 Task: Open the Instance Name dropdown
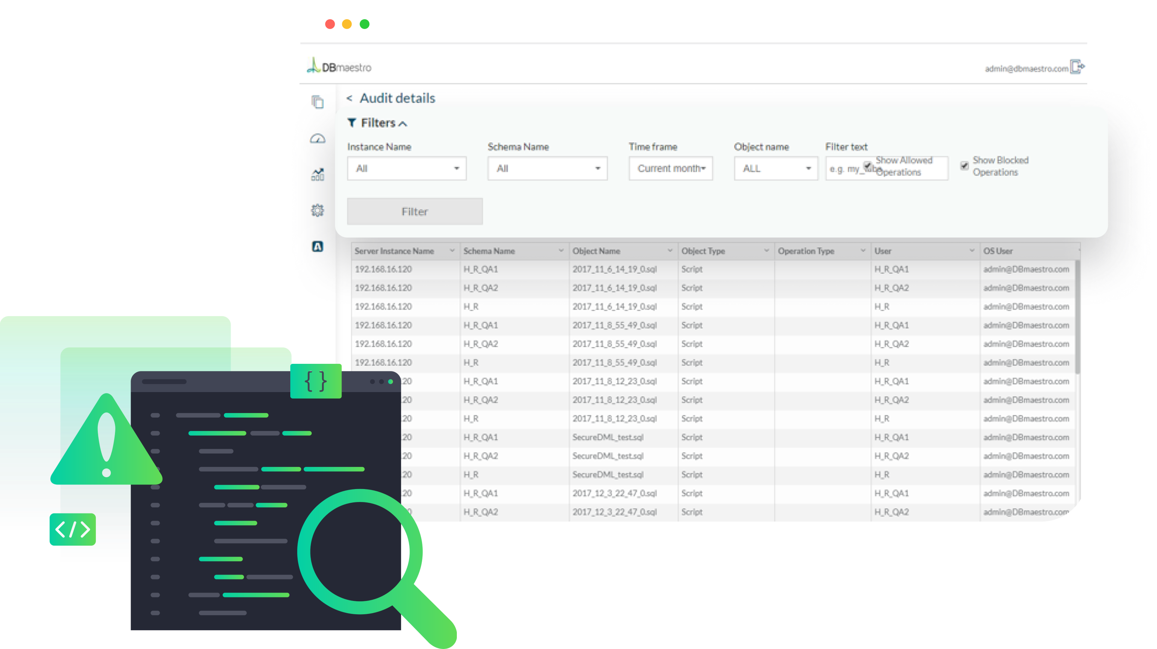click(407, 168)
